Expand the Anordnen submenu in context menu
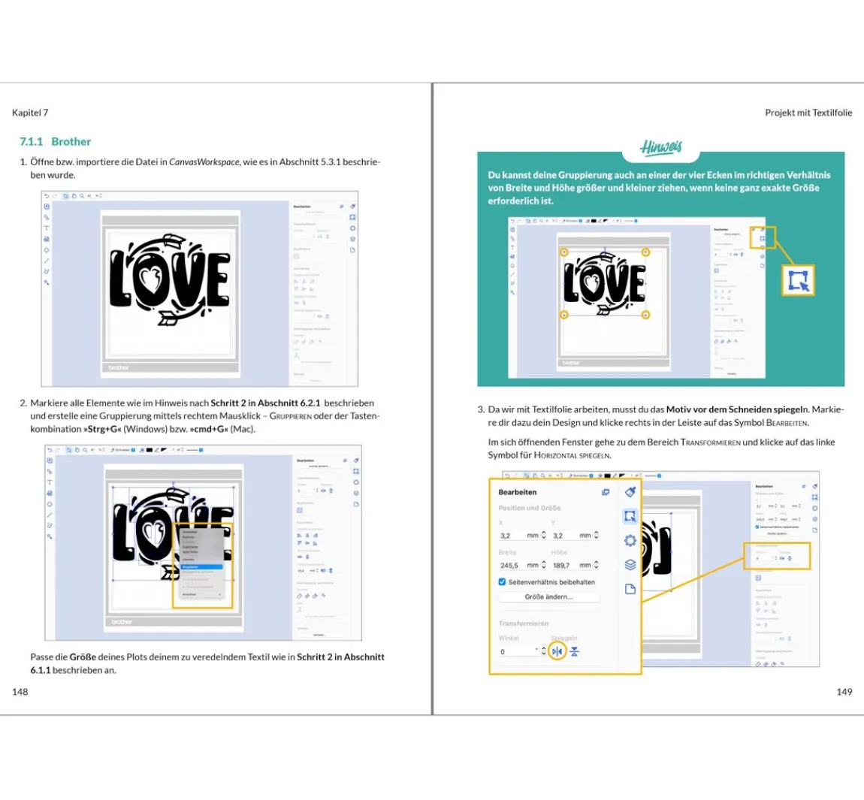Screen dimensions: 864x800 tap(201, 594)
